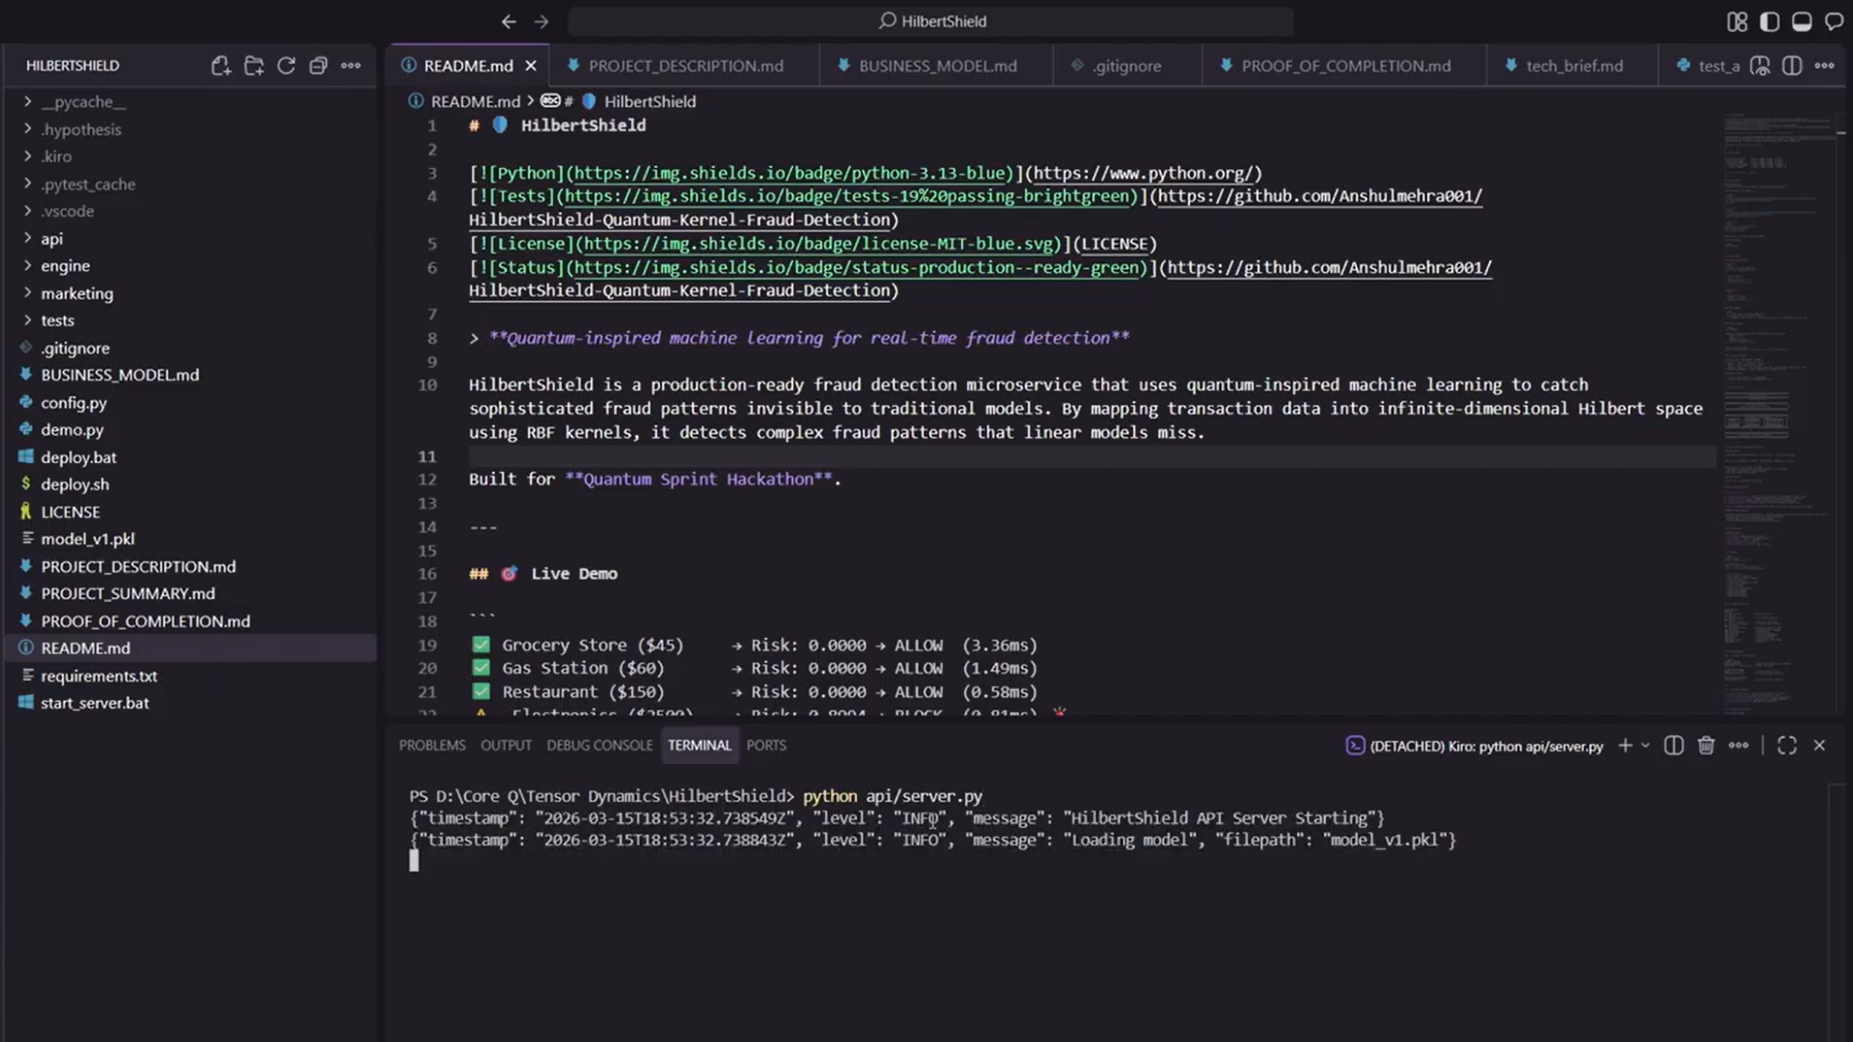Click the New File icon in explorer header
The height and width of the screenshot is (1042, 1853).
point(221,66)
